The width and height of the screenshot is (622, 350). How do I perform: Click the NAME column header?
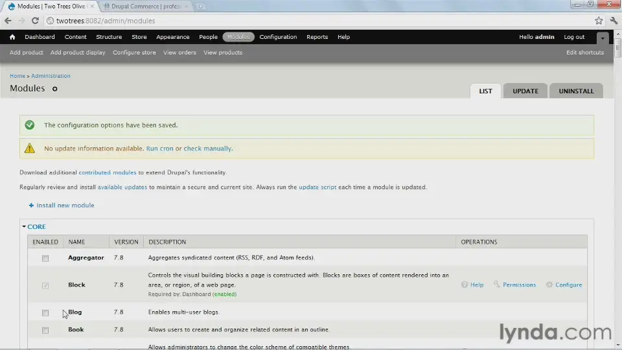(76, 242)
